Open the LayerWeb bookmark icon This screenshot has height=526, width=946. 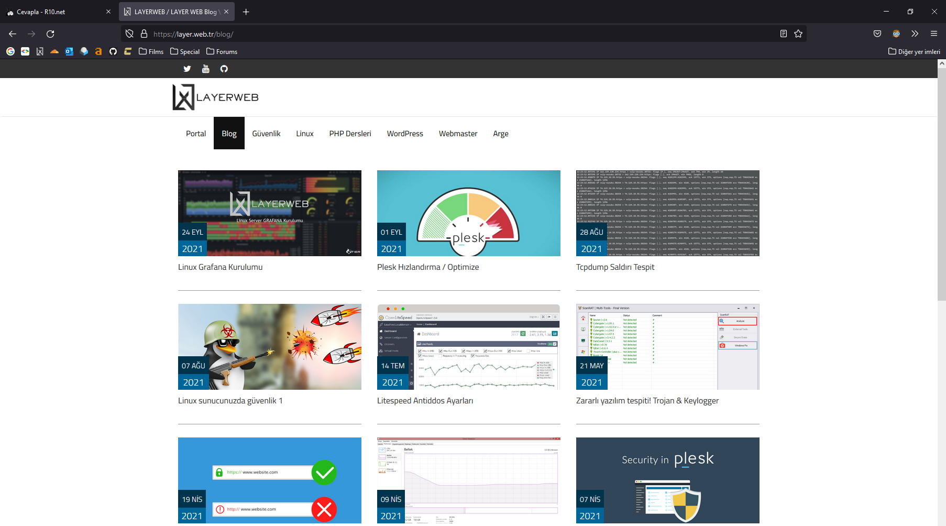click(x=40, y=51)
